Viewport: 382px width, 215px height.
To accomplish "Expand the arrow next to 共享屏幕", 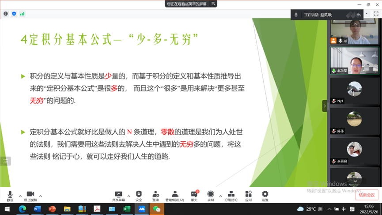I will [x=129, y=196].
